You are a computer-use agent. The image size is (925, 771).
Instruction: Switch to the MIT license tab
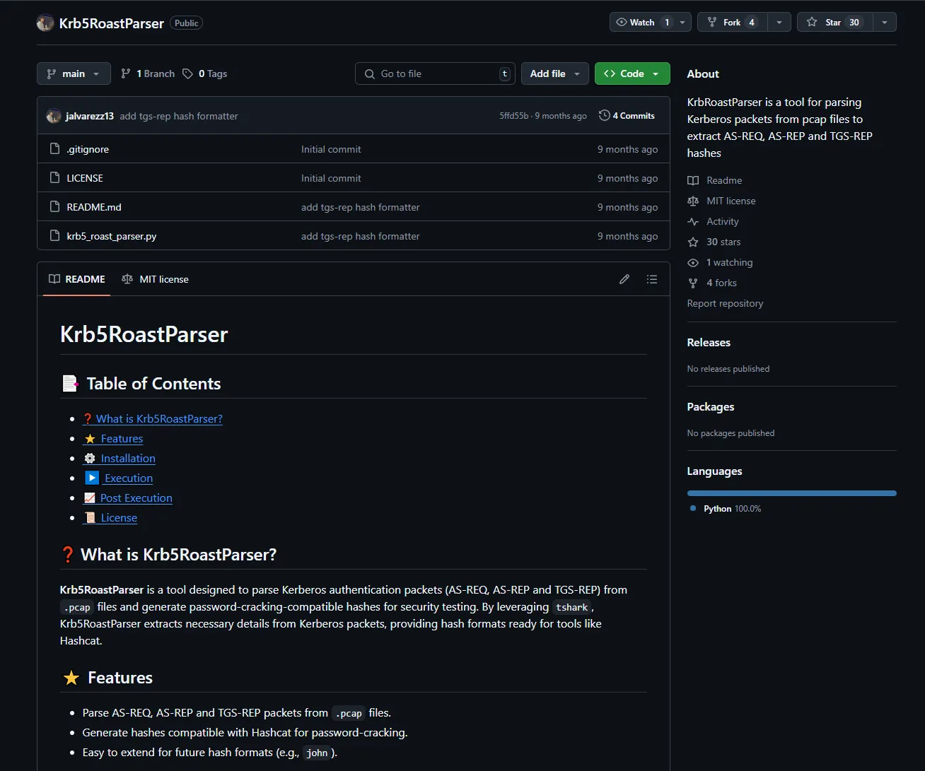coord(156,279)
